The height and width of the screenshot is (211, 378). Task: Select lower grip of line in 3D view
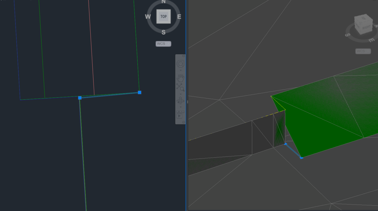301,158
